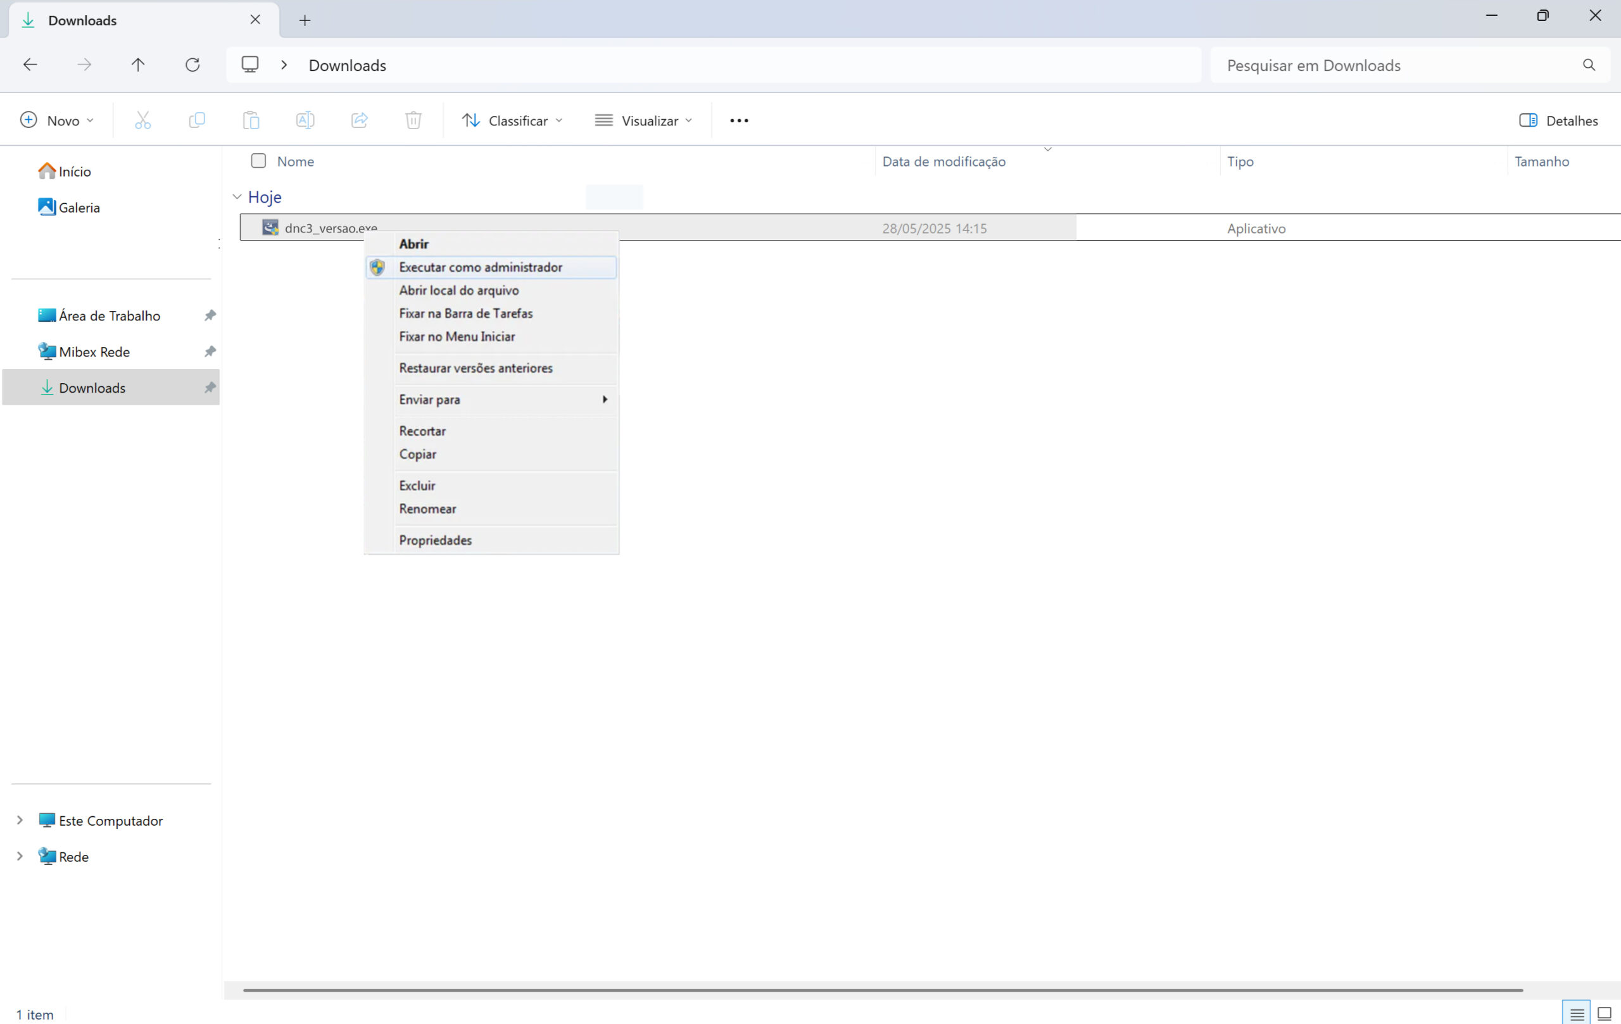1621x1024 pixels.
Task: Open the Classificar sort dropdown
Action: click(512, 120)
